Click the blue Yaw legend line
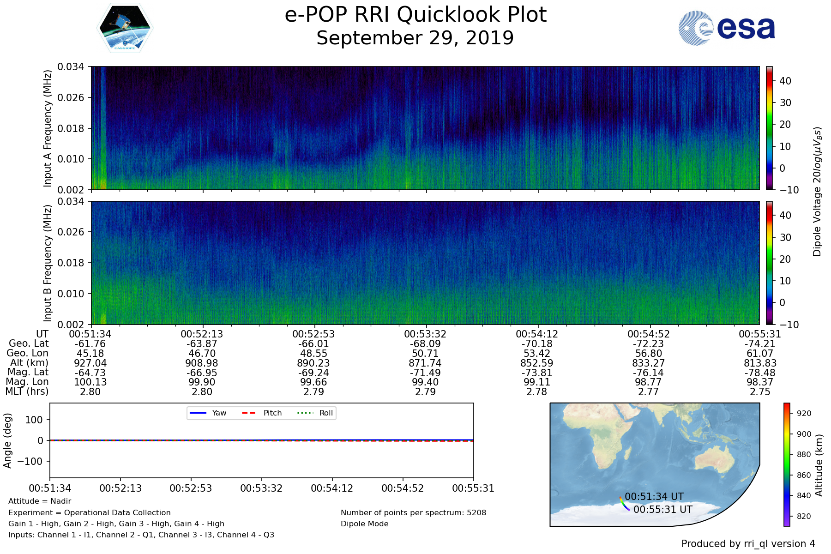The width and height of the screenshot is (831, 554). pyautogui.click(x=198, y=413)
